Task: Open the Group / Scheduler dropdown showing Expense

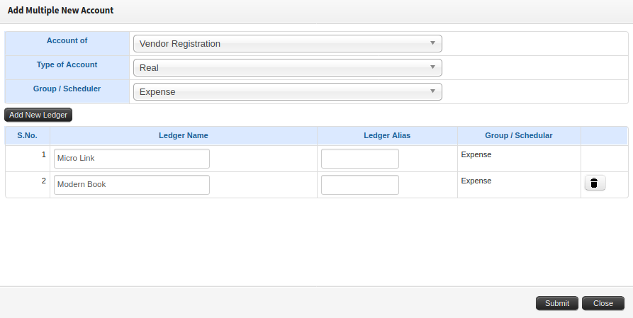Action: click(x=287, y=91)
